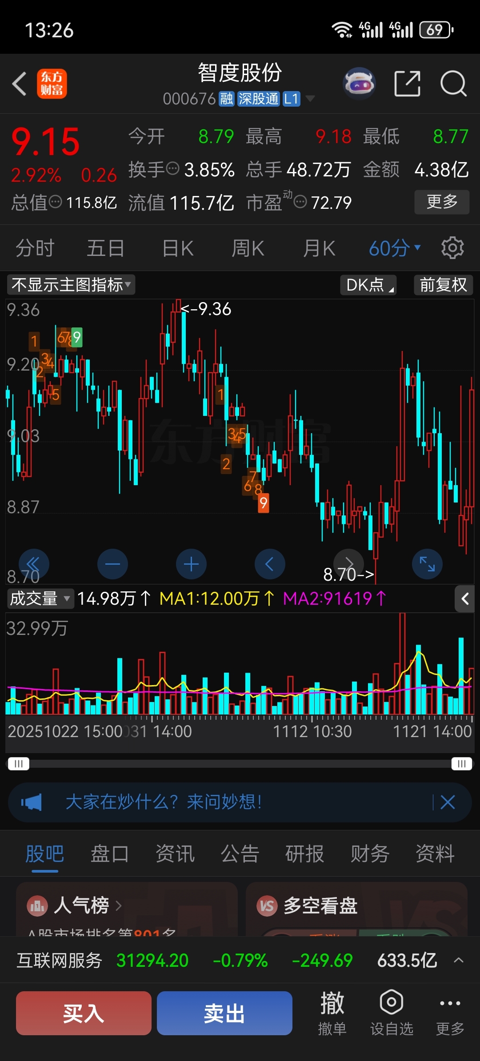
Task: Tap the red 买入 buy button
Action: tap(84, 1013)
